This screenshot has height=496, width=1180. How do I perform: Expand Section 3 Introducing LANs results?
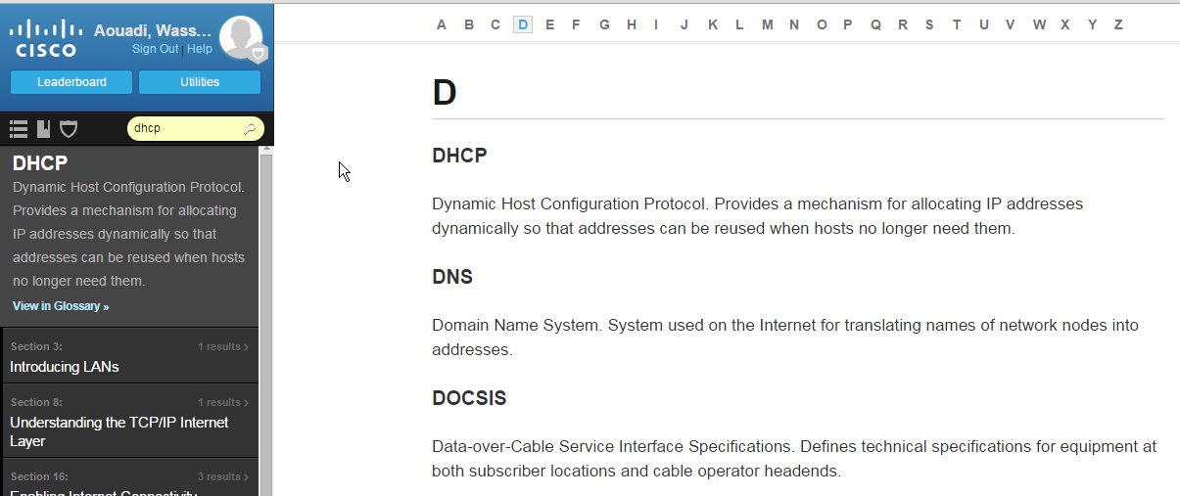129,356
